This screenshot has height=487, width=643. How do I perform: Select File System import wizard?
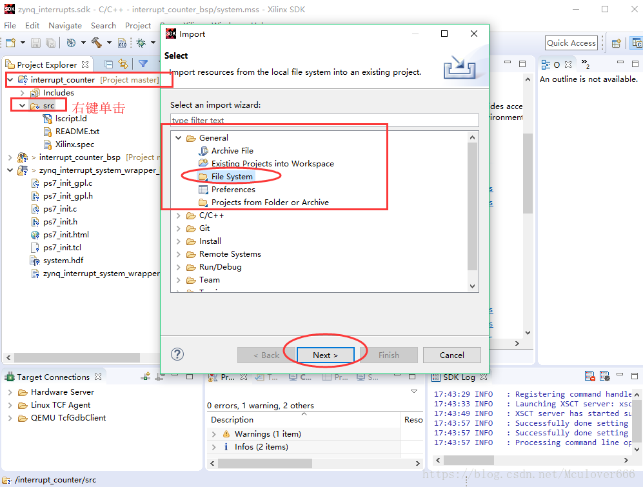(x=232, y=177)
